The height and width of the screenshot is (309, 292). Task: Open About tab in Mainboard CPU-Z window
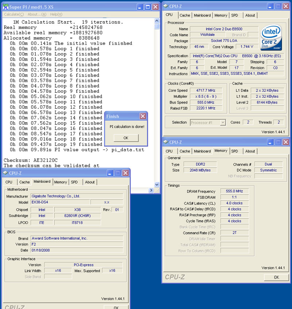click(89, 182)
